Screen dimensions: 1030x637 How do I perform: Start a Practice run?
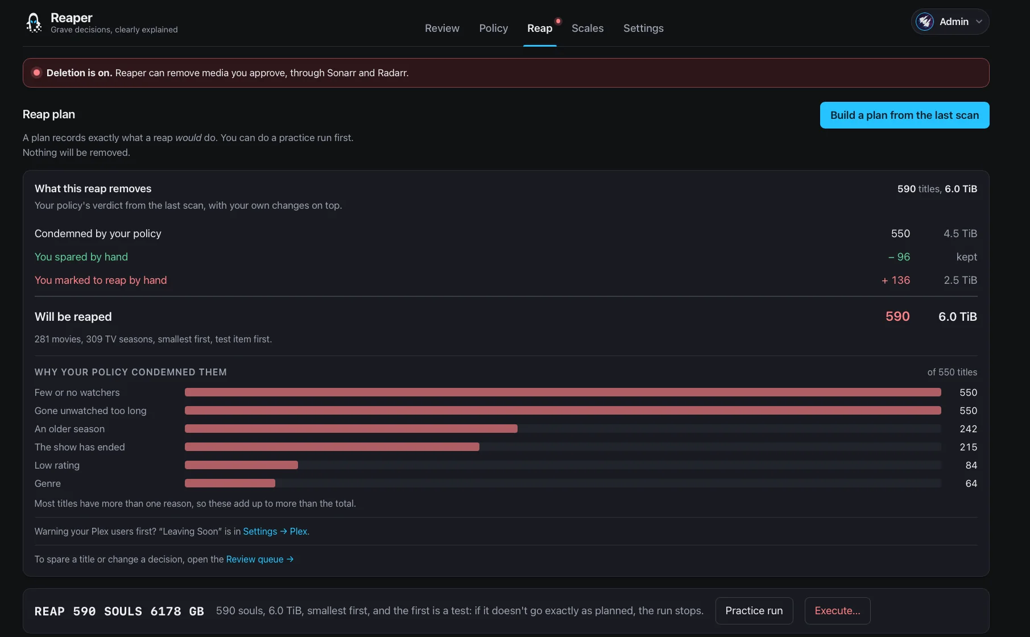[x=754, y=611]
